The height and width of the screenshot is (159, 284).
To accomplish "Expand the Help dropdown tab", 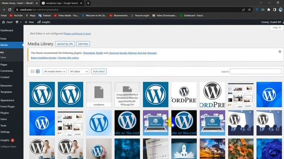I will pyautogui.click(x=276, y=27).
